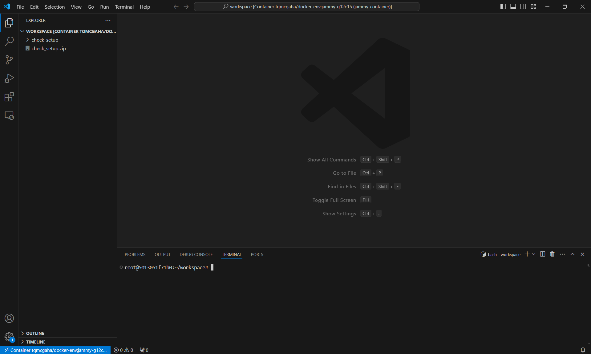Click the bash - workspace terminal entry
This screenshot has height=354, width=591.
[500, 254]
